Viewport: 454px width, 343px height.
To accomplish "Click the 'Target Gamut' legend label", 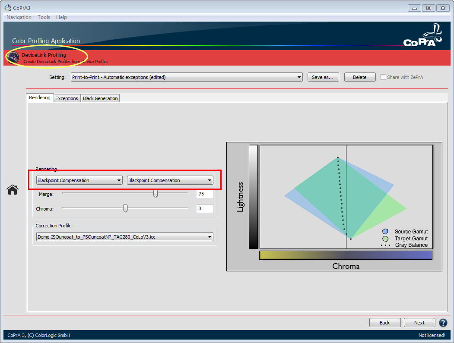I will pos(411,238).
